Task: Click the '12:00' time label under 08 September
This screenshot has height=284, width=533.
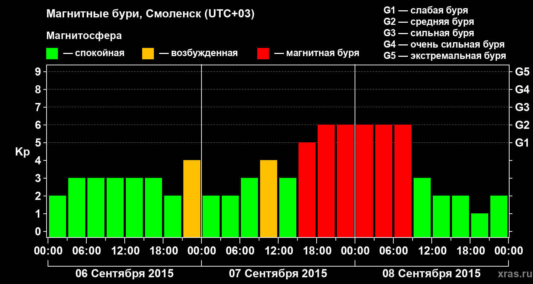Action: [x=432, y=251]
